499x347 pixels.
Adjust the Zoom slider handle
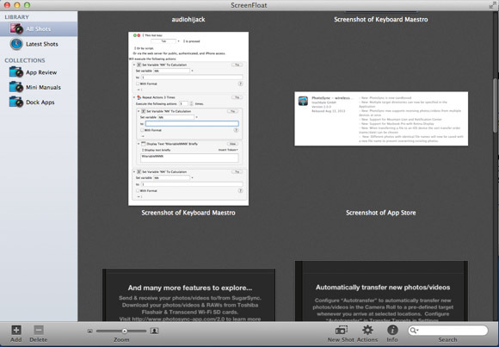click(x=125, y=331)
